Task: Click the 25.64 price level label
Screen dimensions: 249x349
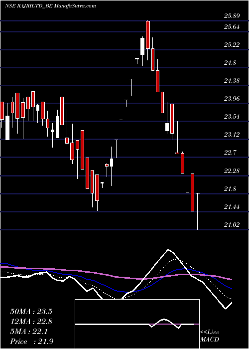Action: 232,27
